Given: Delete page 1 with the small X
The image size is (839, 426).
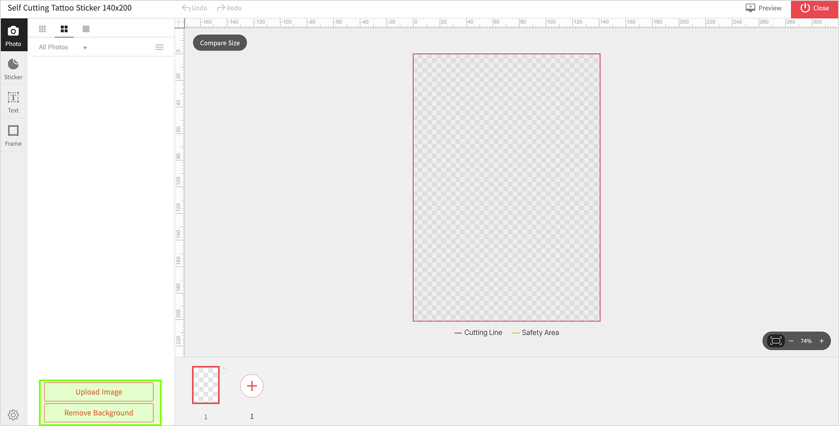Looking at the screenshot, I should point(224,368).
